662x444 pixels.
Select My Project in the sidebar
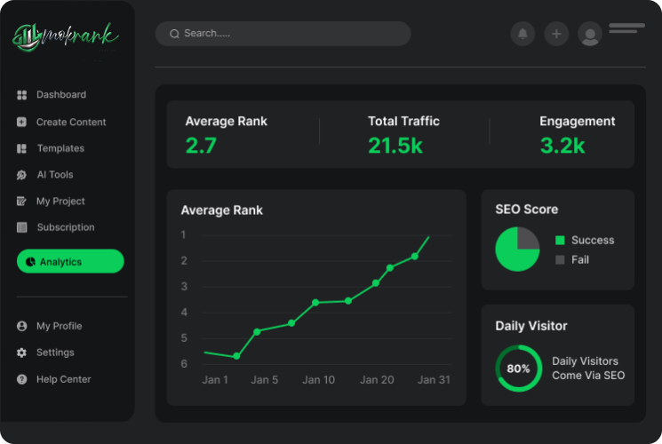click(x=51, y=202)
